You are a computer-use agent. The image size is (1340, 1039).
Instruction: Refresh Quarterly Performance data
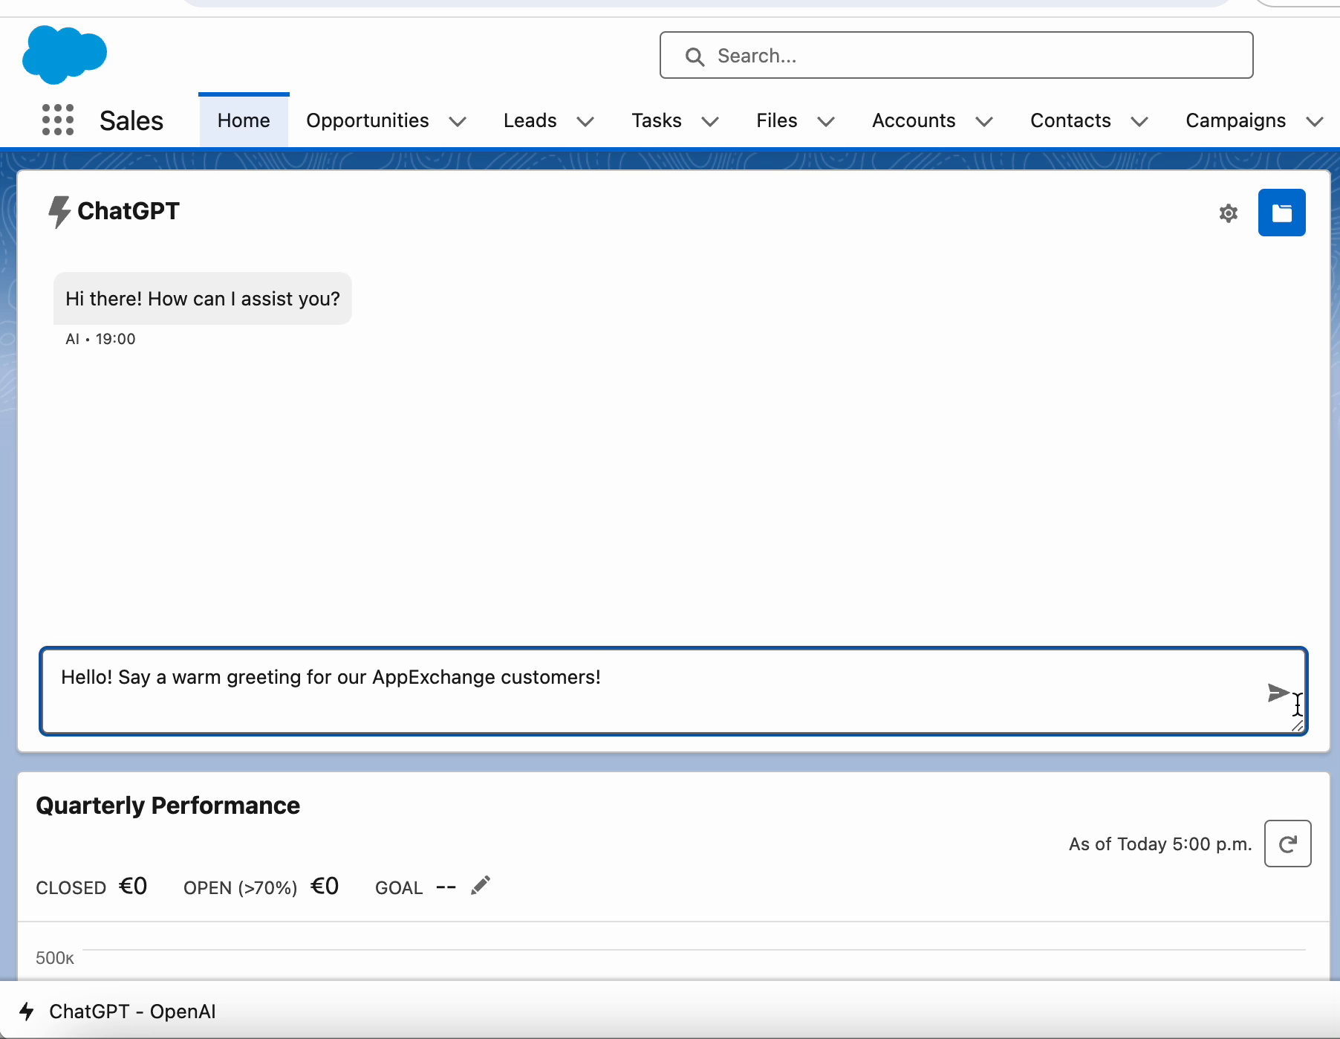coord(1288,844)
